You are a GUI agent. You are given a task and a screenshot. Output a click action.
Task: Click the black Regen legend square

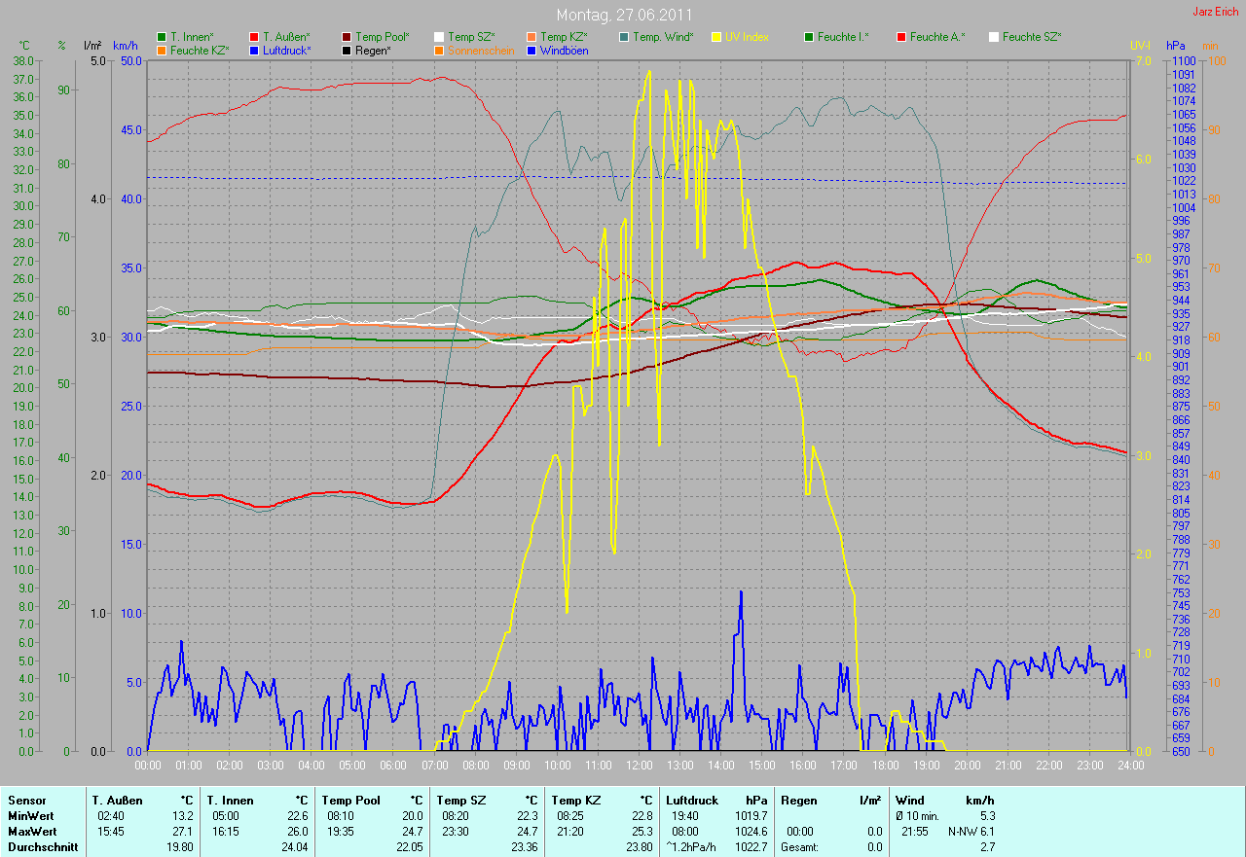click(347, 50)
